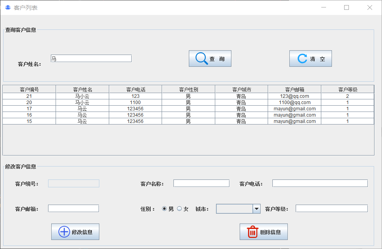Screen dimensions: 382x249
Task: Click the email cell 1100@qq.com
Action: [294, 103]
